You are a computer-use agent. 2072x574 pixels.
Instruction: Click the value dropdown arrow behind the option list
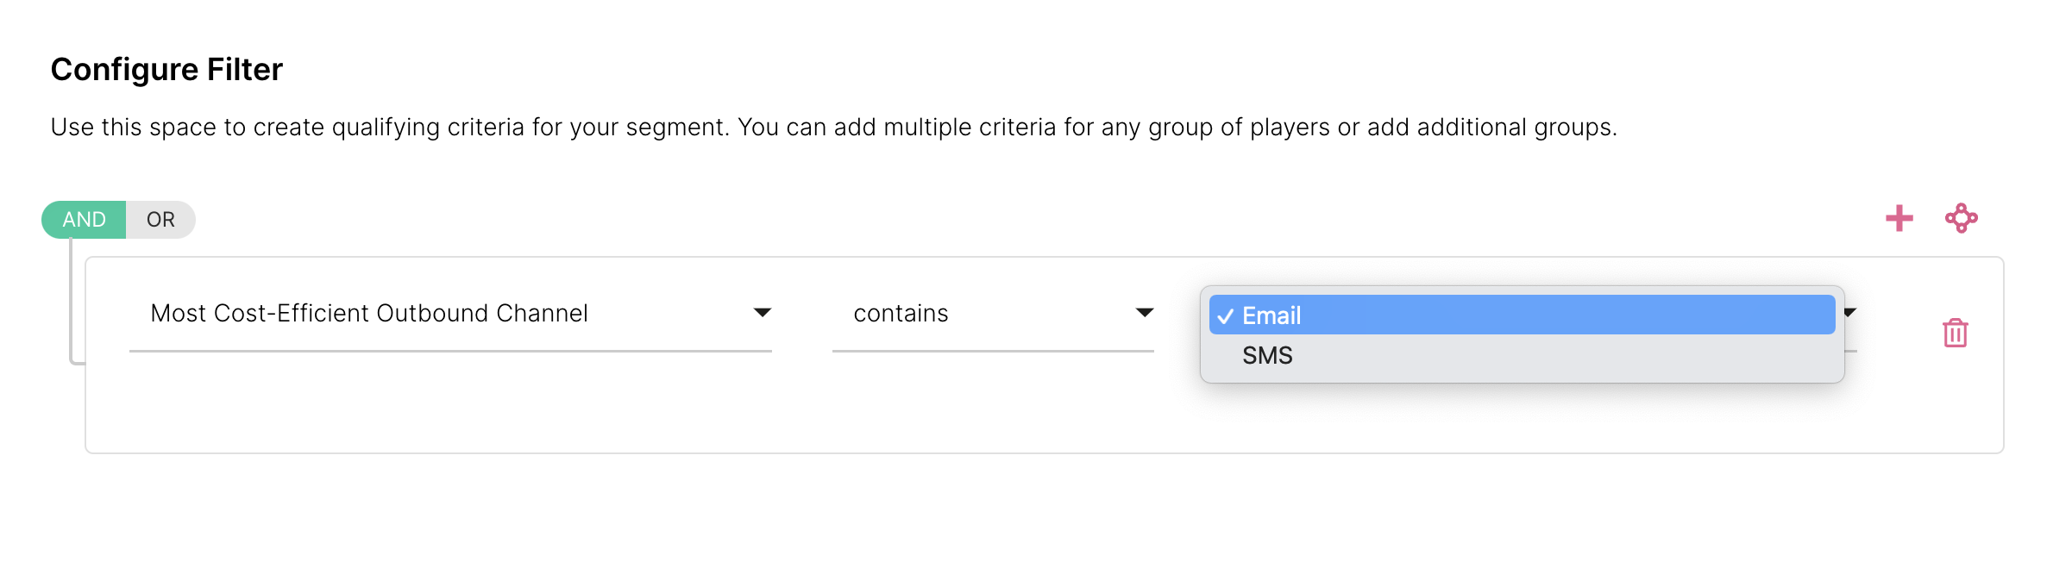tap(1850, 312)
